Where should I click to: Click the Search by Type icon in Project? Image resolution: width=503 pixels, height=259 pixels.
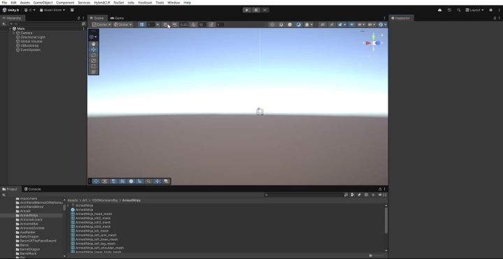[352, 195]
